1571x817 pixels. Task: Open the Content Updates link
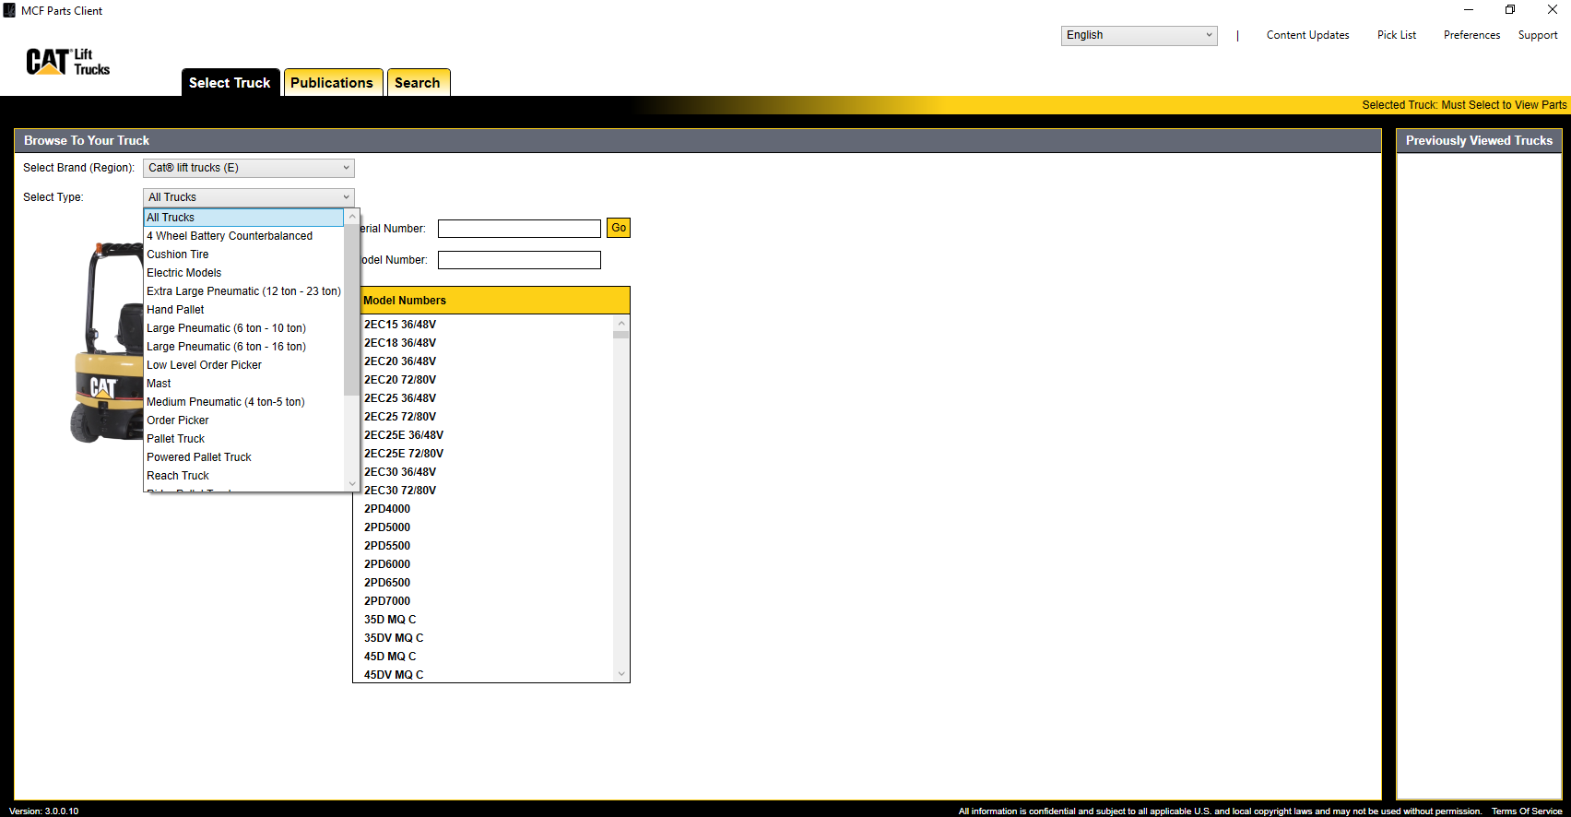point(1307,35)
